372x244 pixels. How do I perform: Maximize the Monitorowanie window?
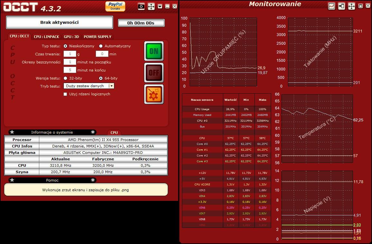360,6
